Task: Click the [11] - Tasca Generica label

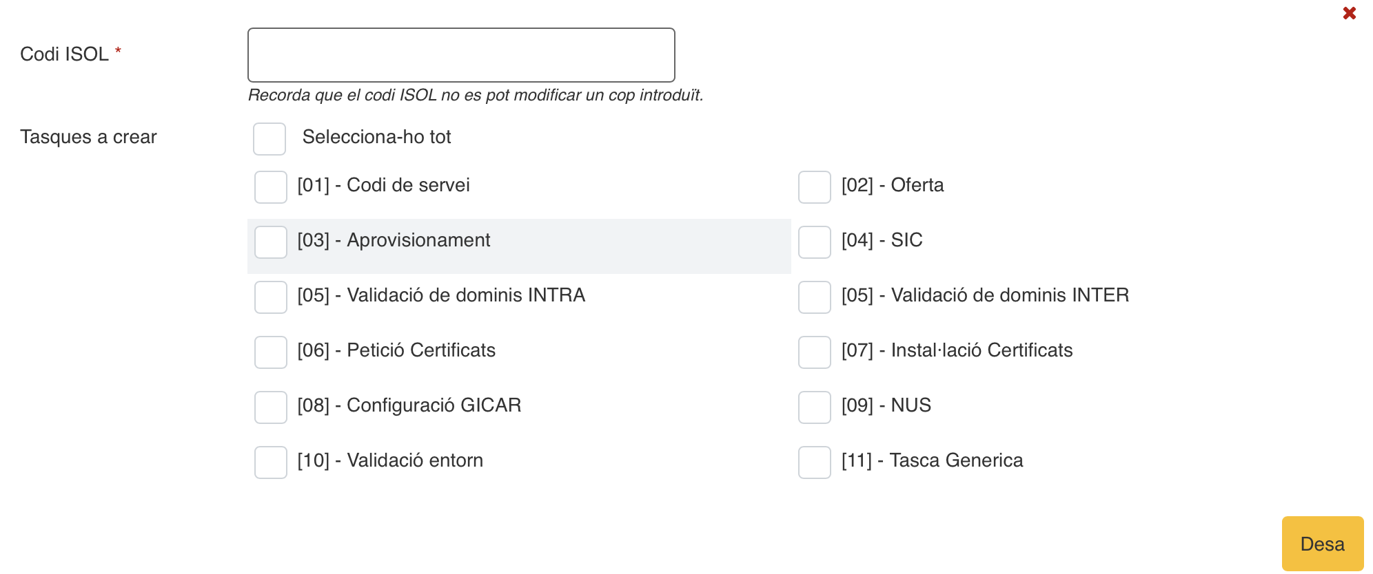Action: pos(932,460)
